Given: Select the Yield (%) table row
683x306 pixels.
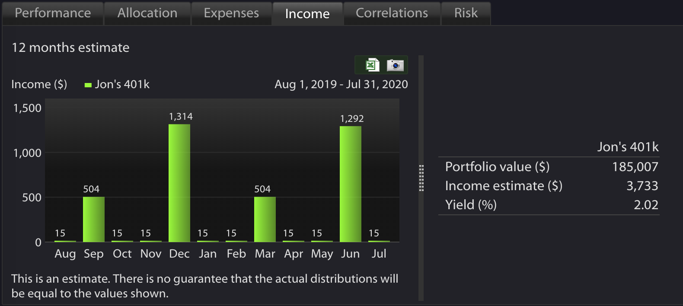Looking at the screenshot, I should 549,205.
